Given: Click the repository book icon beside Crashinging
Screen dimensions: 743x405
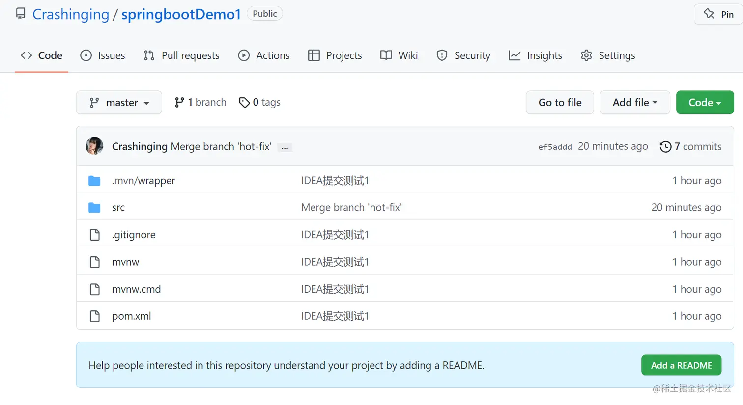Looking at the screenshot, I should click(x=21, y=14).
